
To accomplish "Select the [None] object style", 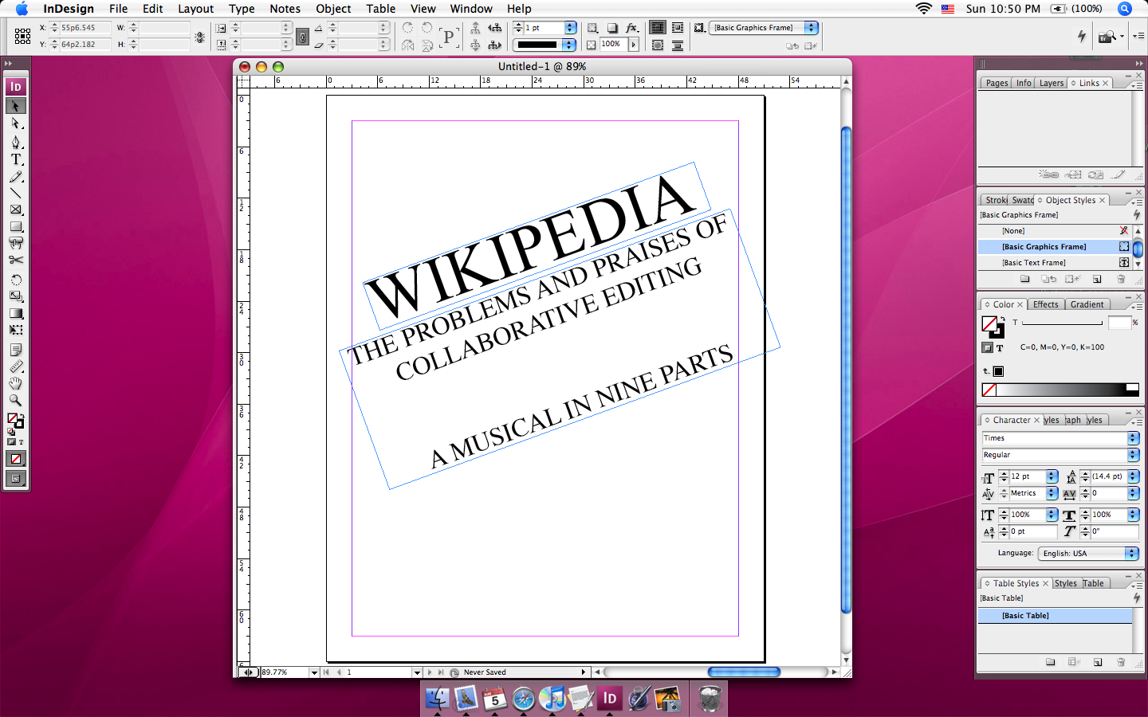I will point(1056,231).
